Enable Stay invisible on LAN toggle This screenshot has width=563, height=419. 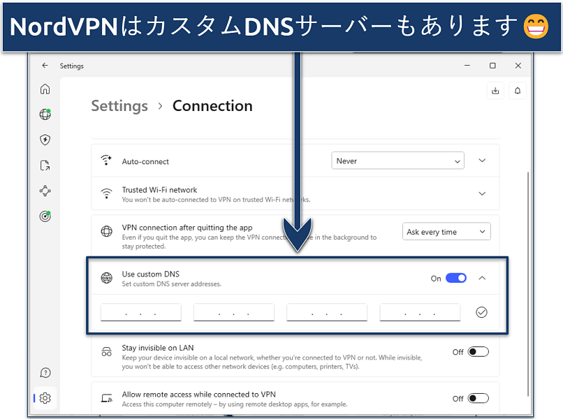click(x=478, y=352)
